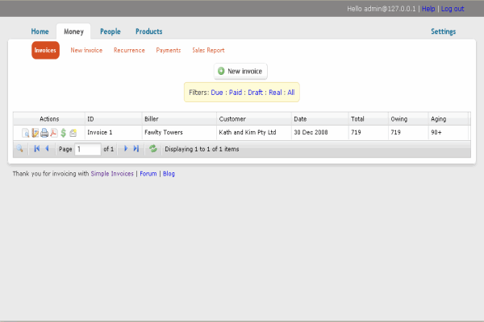Print Invoice 1 using the printer icon
The height and width of the screenshot is (322, 484).
tap(44, 133)
